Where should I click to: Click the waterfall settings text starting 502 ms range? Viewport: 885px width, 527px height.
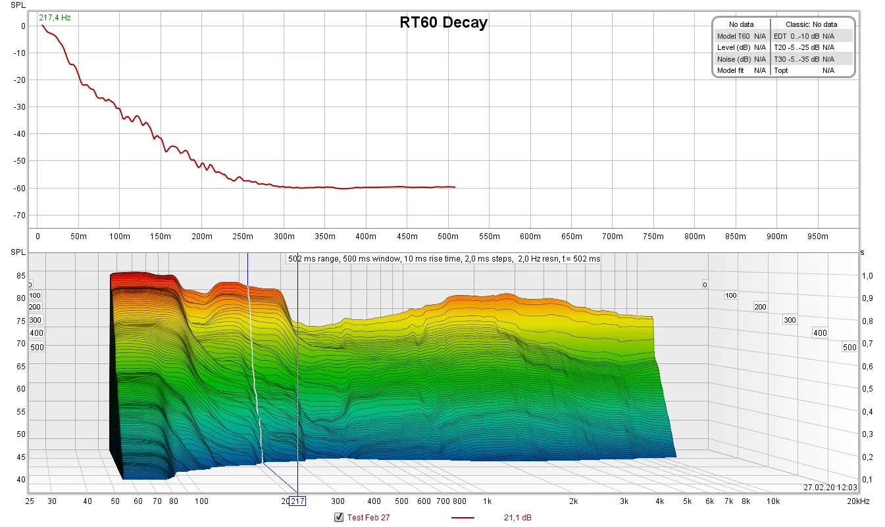click(x=444, y=259)
